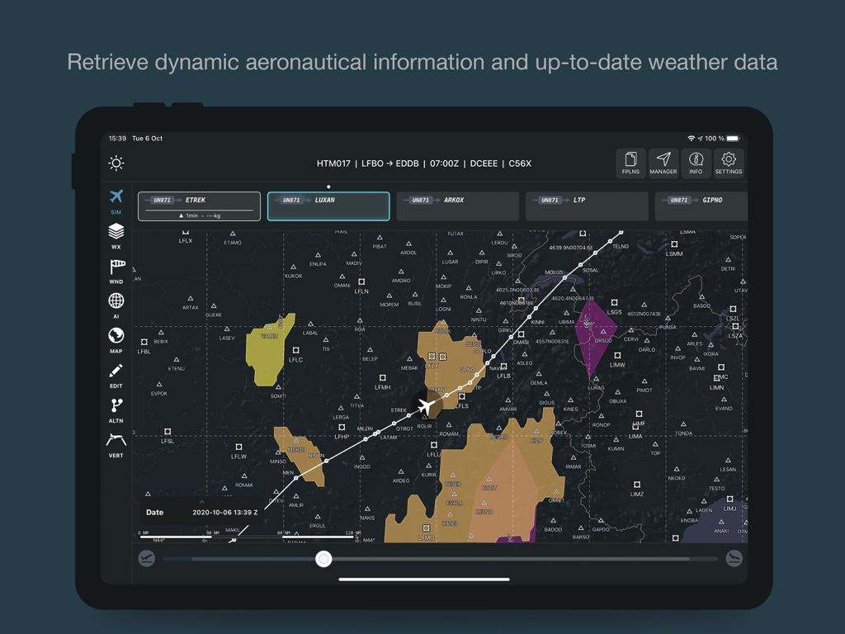Open the AI globe panel
Viewport: 845px width, 634px height.
coord(116,301)
